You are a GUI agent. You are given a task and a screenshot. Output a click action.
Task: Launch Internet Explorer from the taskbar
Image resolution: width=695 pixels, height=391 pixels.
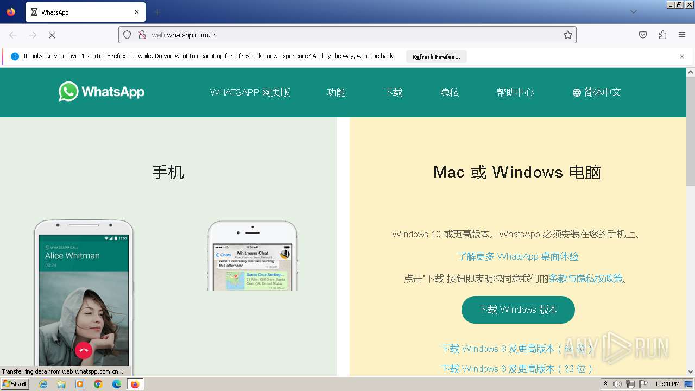(43, 384)
